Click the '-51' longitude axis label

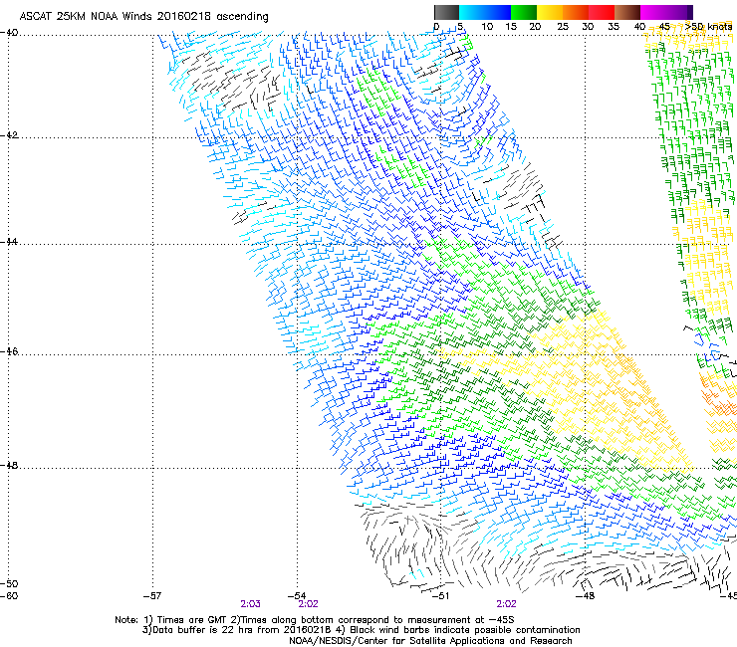pyautogui.click(x=440, y=596)
